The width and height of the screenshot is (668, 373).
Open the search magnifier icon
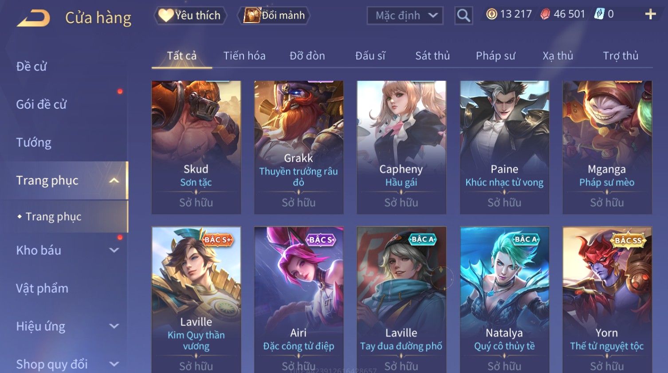point(464,16)
